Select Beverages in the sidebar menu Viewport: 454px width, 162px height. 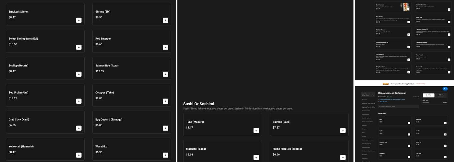365,100
